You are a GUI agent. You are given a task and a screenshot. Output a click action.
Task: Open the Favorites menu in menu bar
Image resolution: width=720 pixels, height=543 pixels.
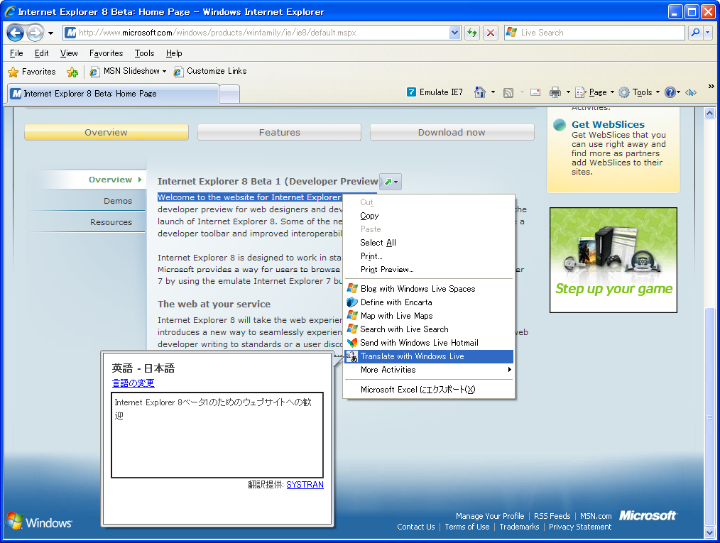106,53
